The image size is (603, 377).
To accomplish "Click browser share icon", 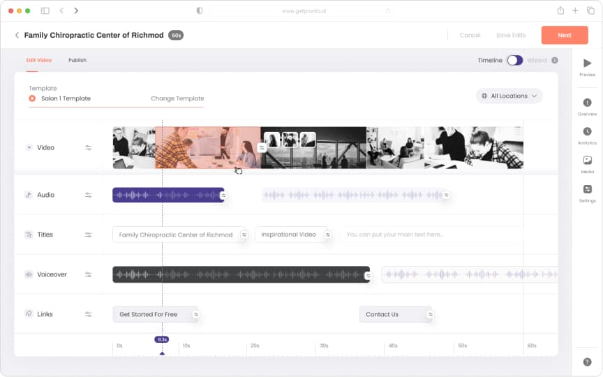I will [560, 10].
